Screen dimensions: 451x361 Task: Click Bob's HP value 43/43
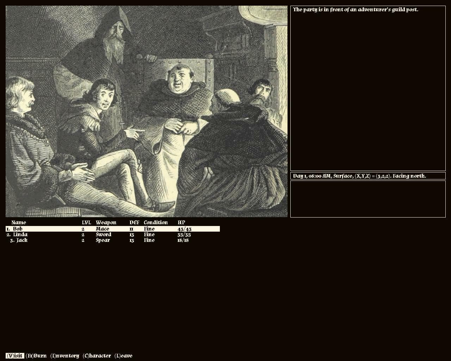click(x=185, y=229)
